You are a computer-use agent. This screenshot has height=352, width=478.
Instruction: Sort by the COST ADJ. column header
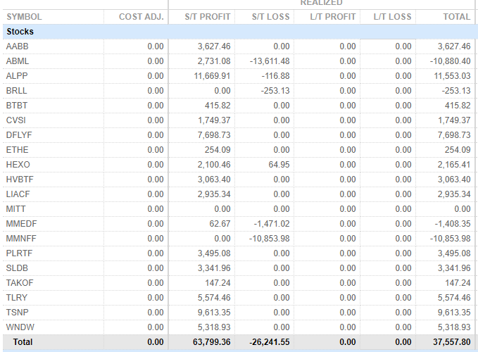coord(141,17)
